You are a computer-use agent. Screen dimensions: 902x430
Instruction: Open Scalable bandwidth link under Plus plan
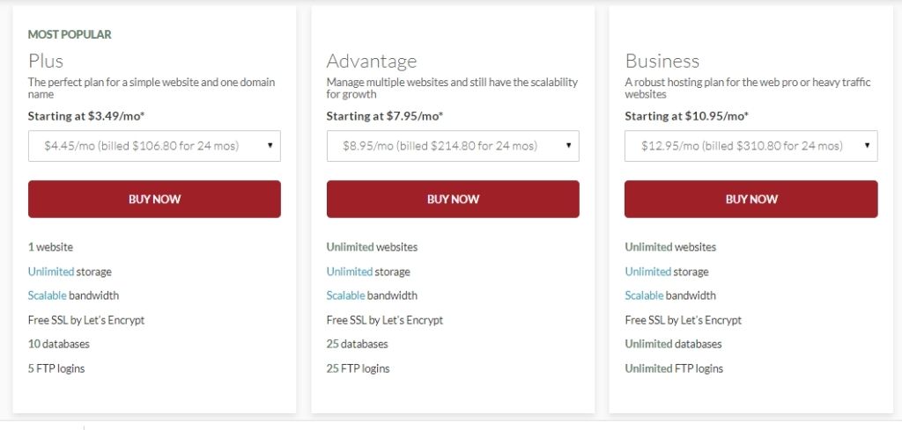pos(48,295)
